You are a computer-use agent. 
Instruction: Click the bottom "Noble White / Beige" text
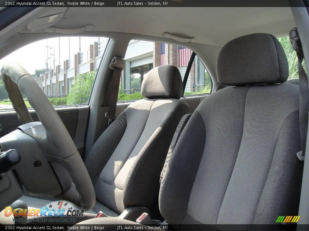pyautogui.click(x=86, y=228)
